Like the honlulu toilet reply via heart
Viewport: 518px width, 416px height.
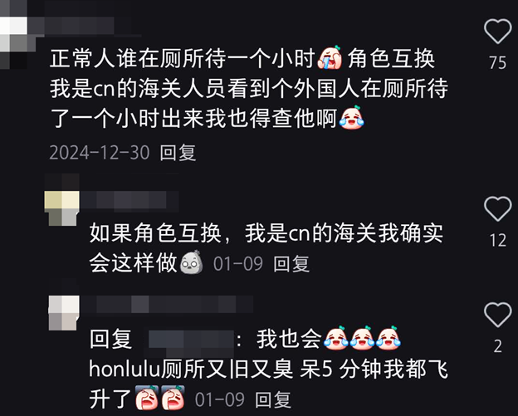(x=497, y=315)
